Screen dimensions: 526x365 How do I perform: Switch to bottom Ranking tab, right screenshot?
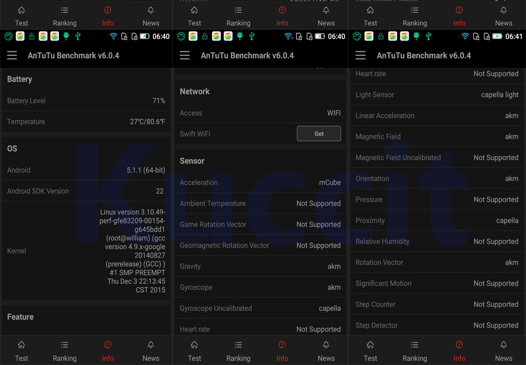414,351
